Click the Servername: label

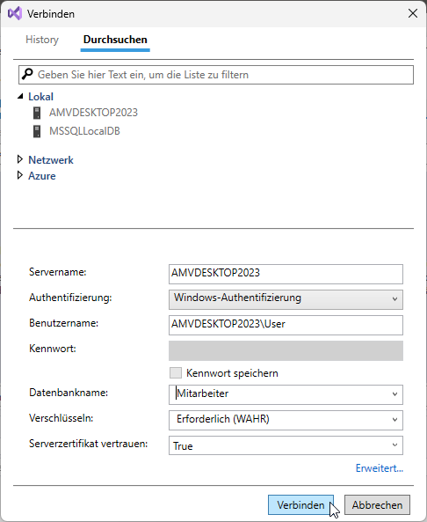pyautogui.click(x=57, y=272)
